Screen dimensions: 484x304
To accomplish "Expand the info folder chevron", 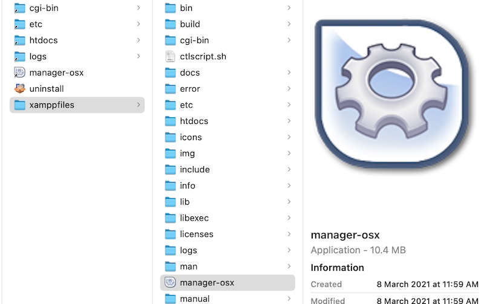I will coord(289,186).
